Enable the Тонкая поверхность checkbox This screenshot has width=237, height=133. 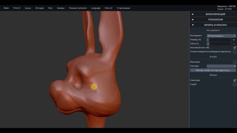pyautogui.click(x=234, y=52)
